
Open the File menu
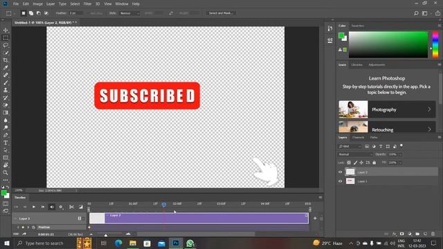pyautogui.click(x=16, y=4)
